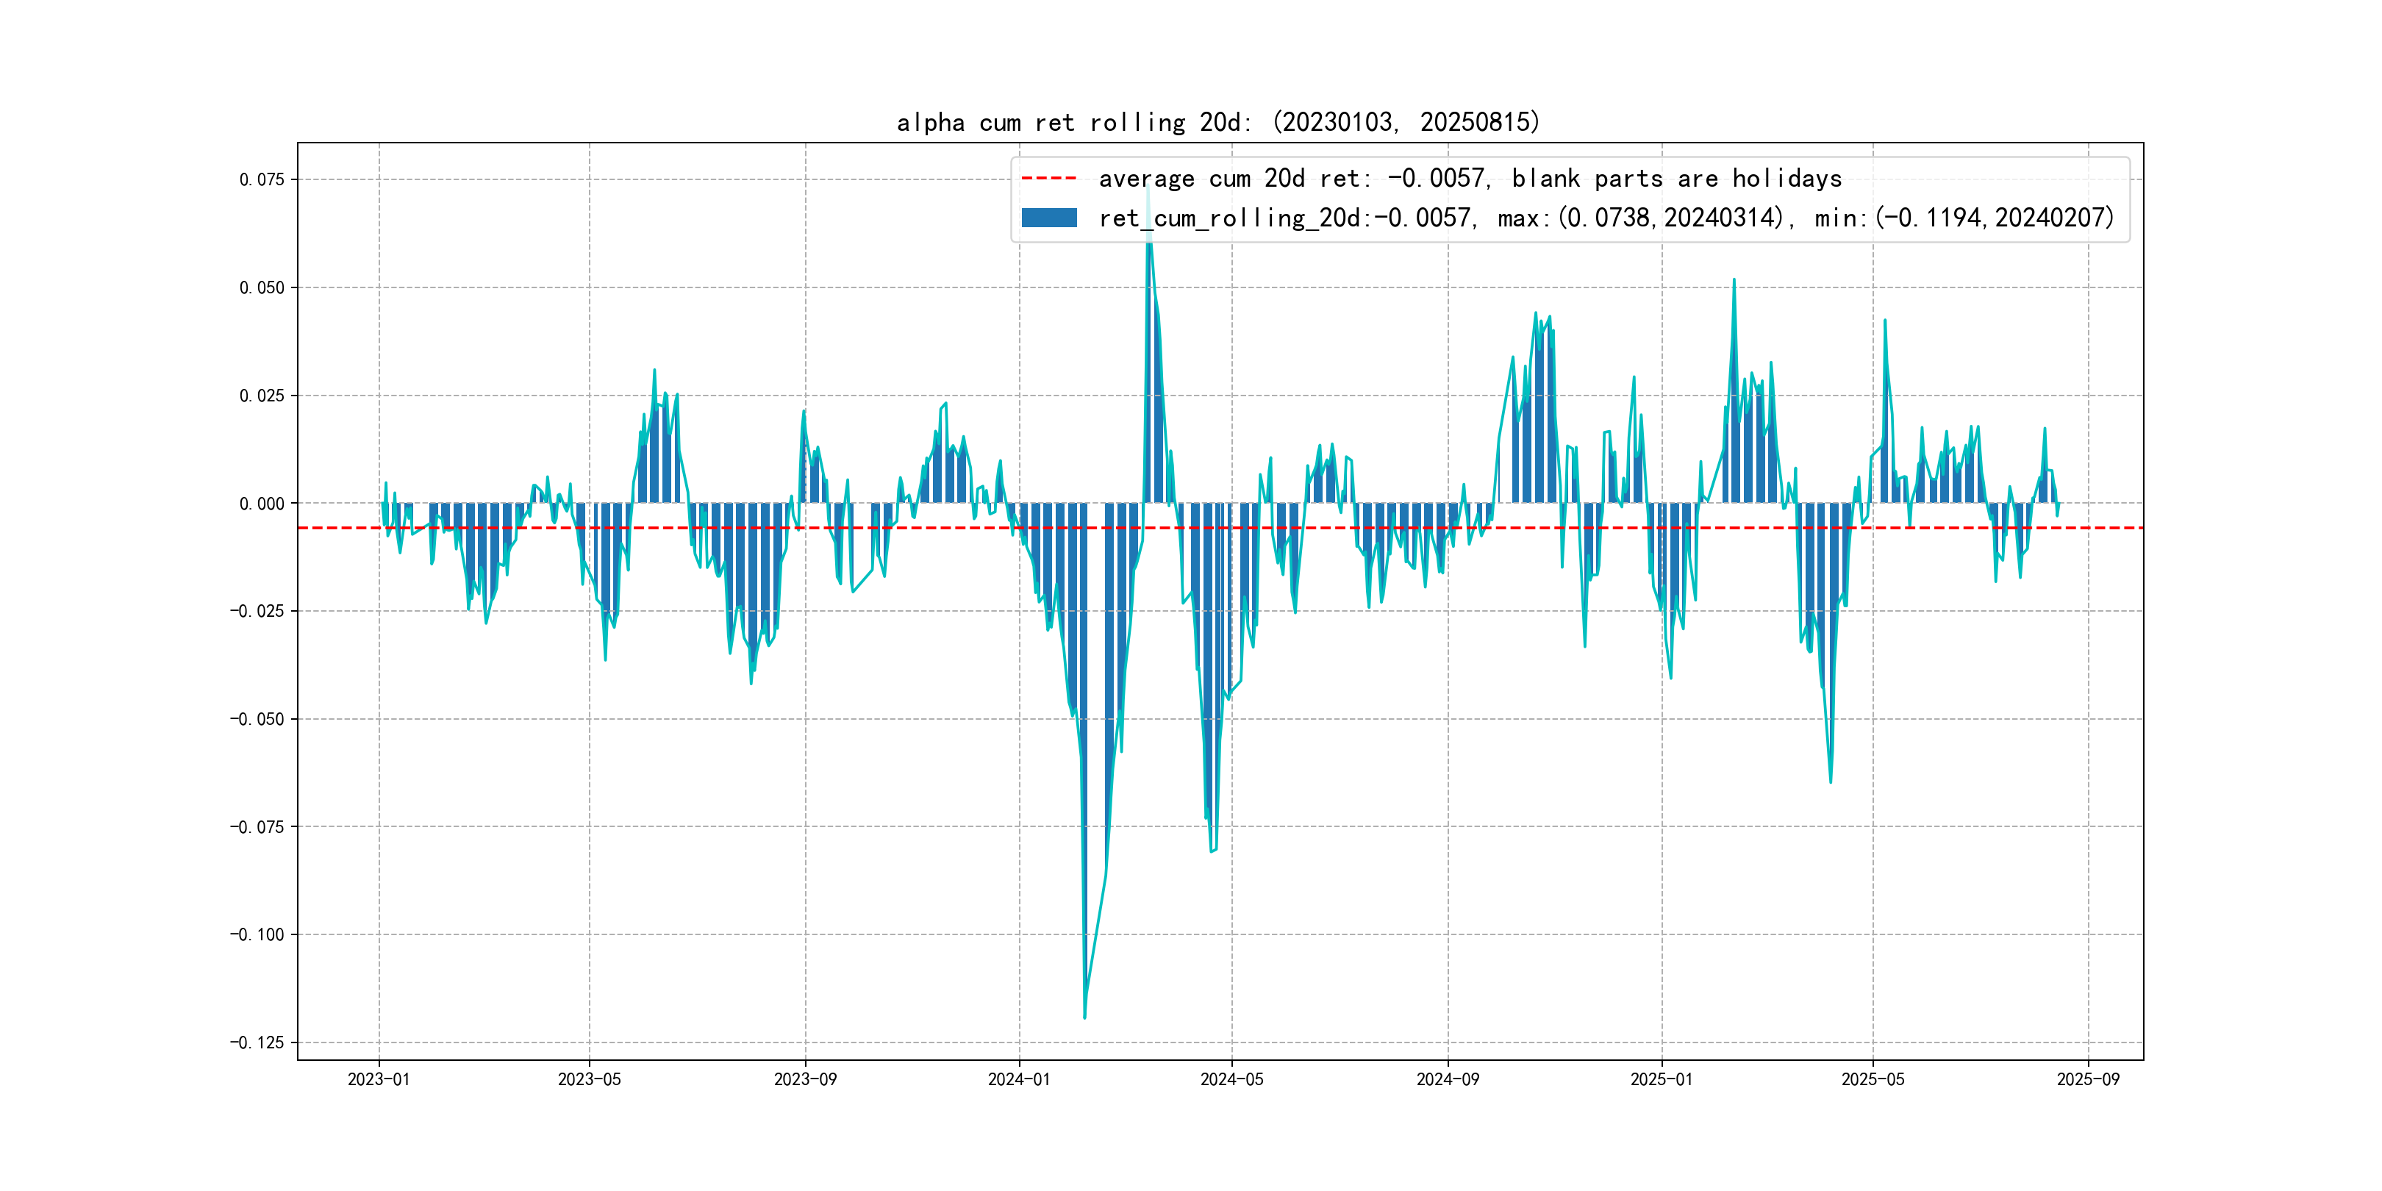Click the 0.000 y-axis tick label
2382x1191 pixels.
262,503
